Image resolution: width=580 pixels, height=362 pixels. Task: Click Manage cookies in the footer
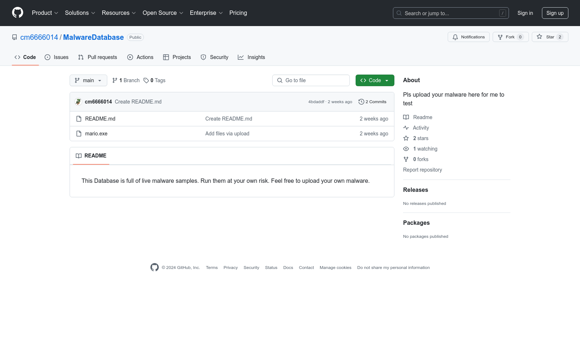[336, 268]
